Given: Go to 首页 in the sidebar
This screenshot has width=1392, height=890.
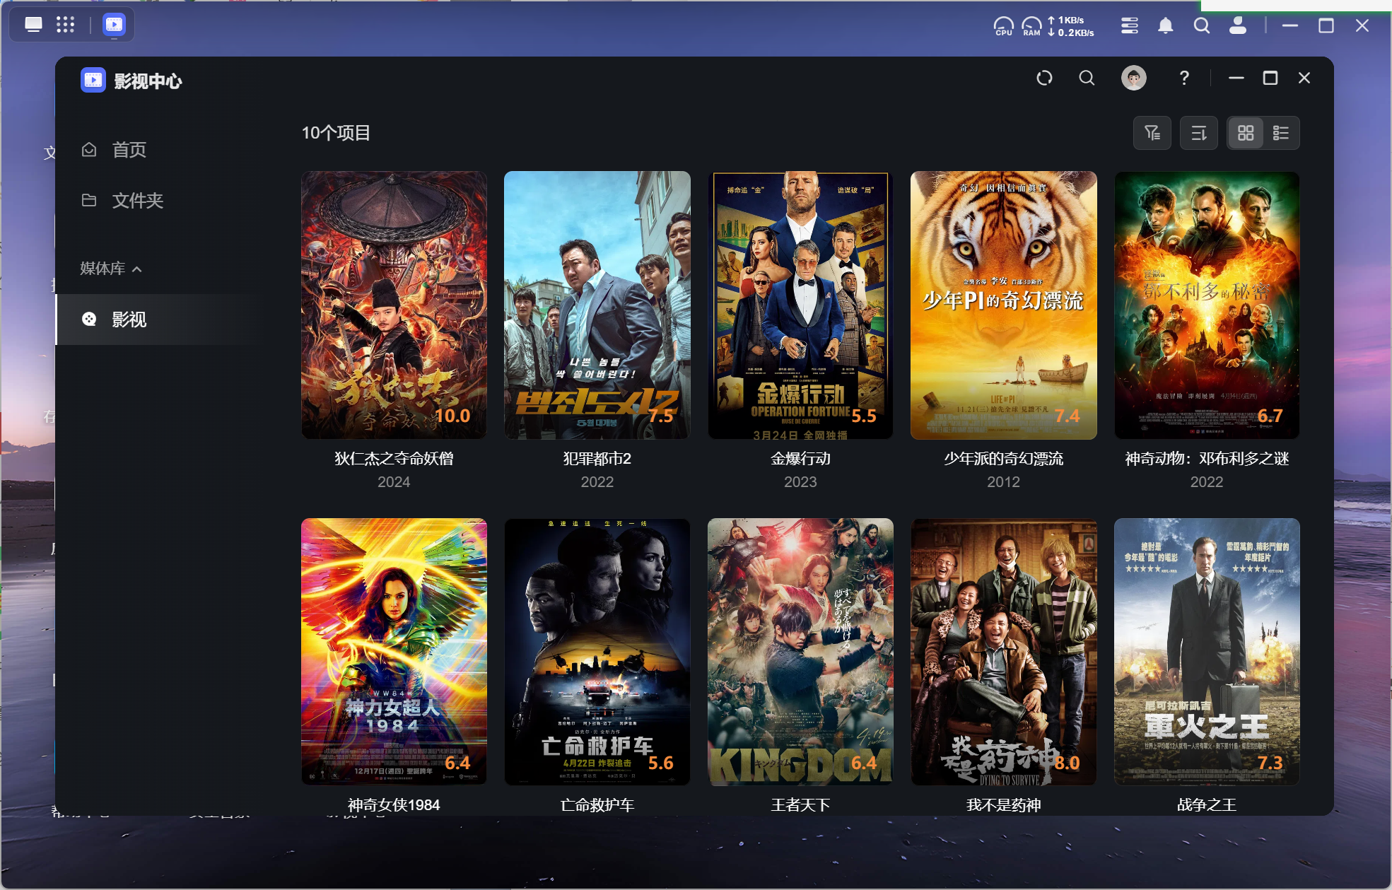Looking at the screenshot, I should 129,150.
